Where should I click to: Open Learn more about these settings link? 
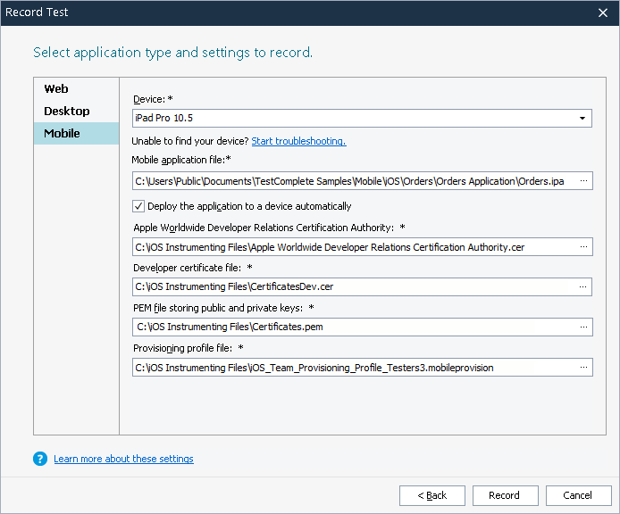(123, 459)
